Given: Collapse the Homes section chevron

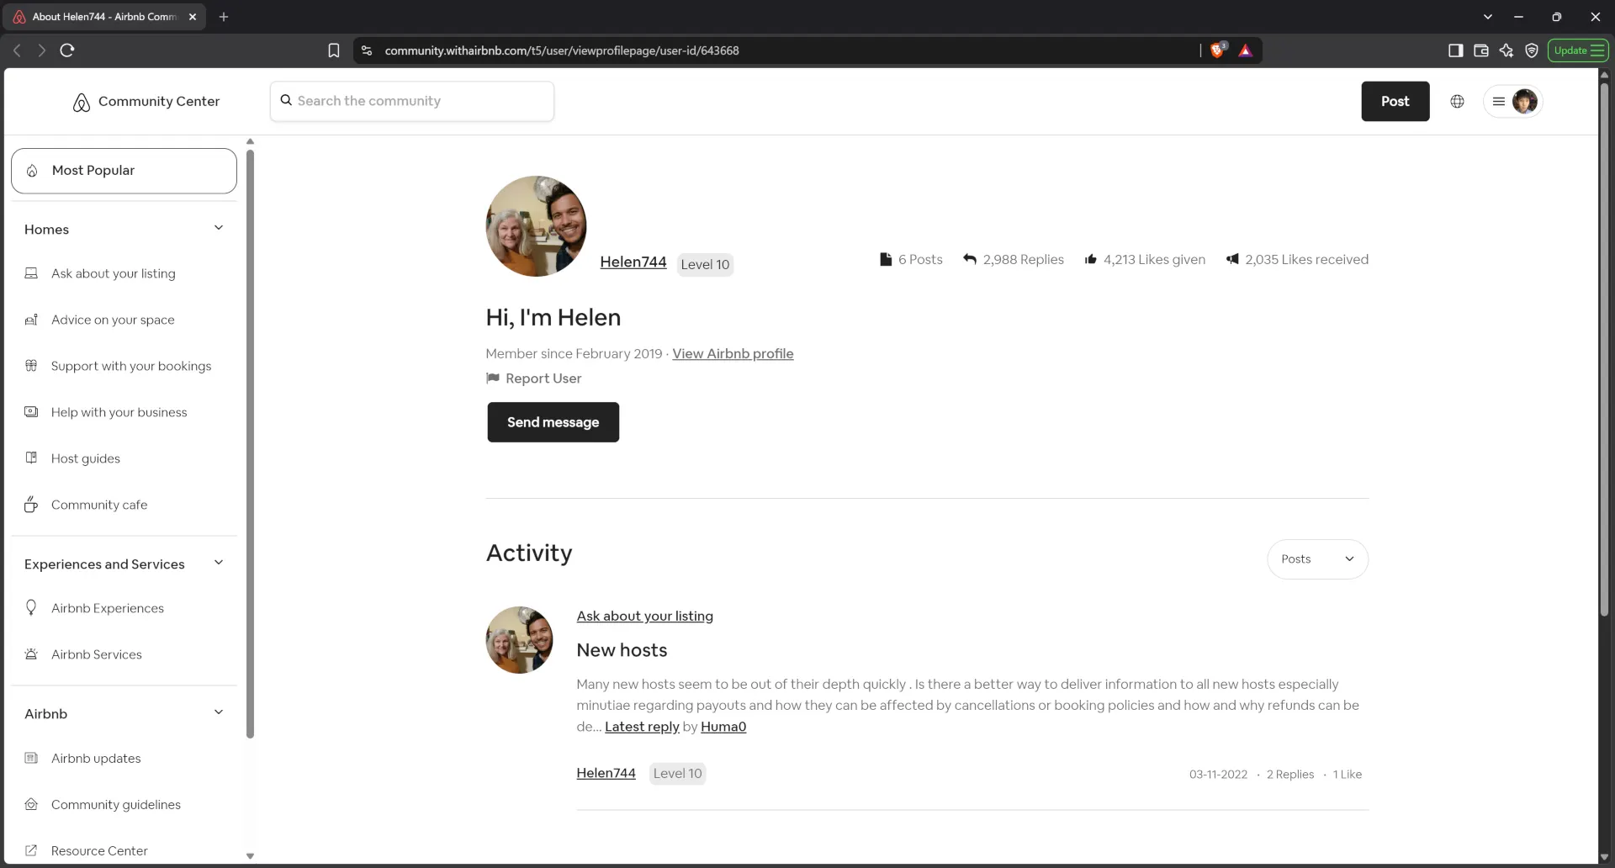Looking at the screenshot, I should pyautogui.click(x=219, y=228).
